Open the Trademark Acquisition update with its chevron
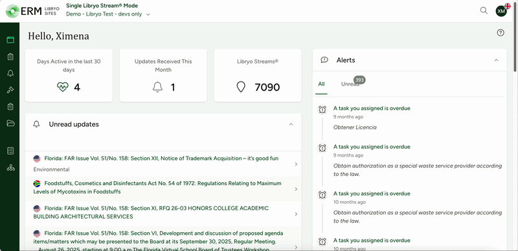Image resolution: width=518 pixels, height=251 pixels. pos(296,164)
